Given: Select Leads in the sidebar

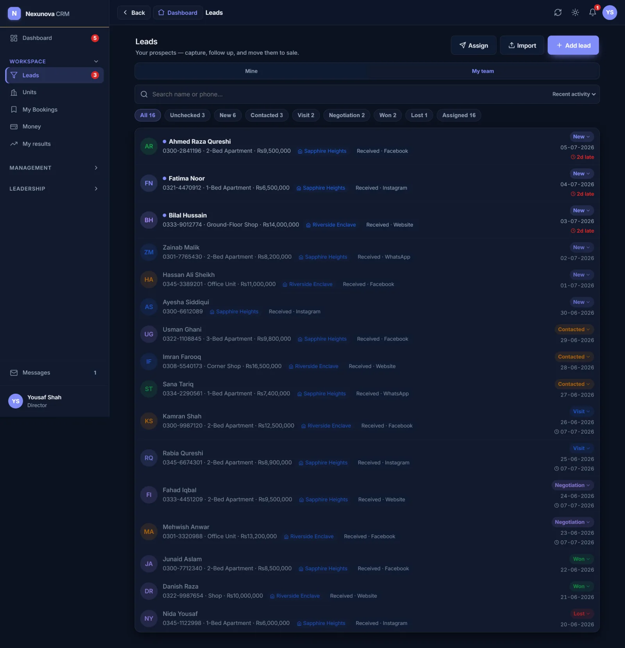Looking at the screenshot, I should tap(54, 75).
